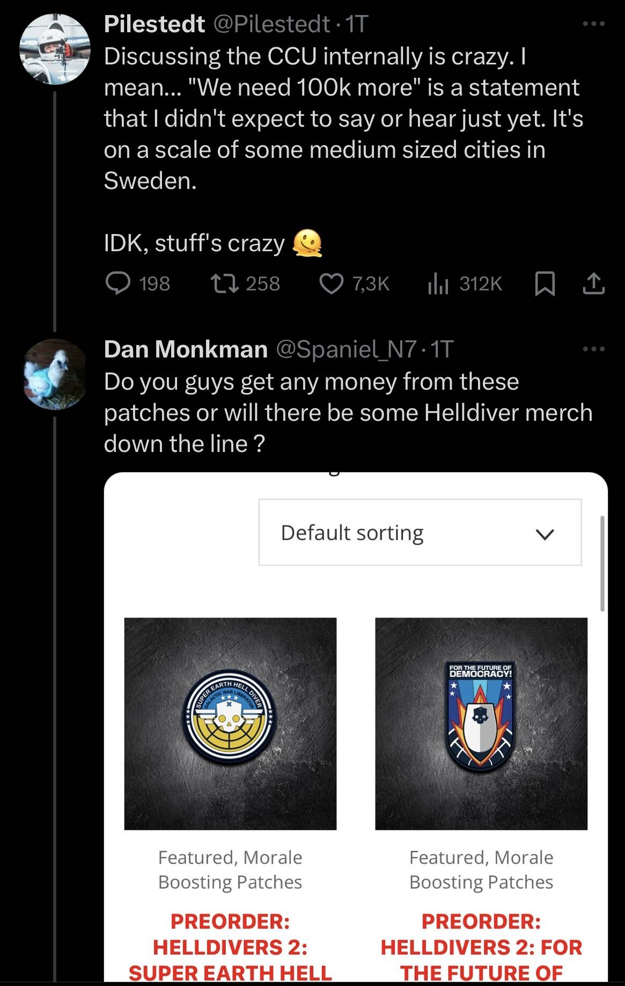
Task: Visit the Pilestedt display name link
Action: (x=154, y=24)
